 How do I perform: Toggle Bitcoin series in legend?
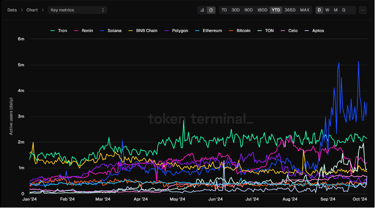[240, 31]
